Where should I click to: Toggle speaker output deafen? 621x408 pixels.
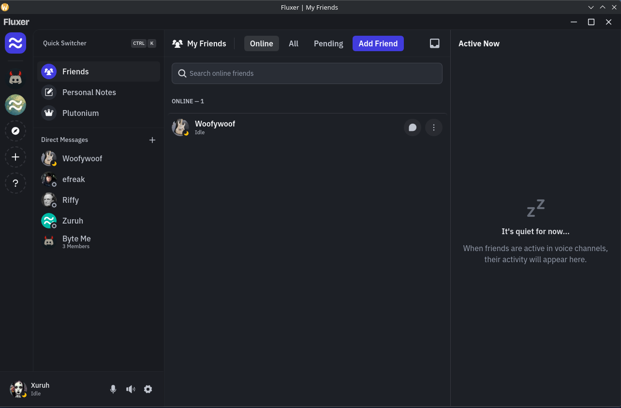point(131,389)
